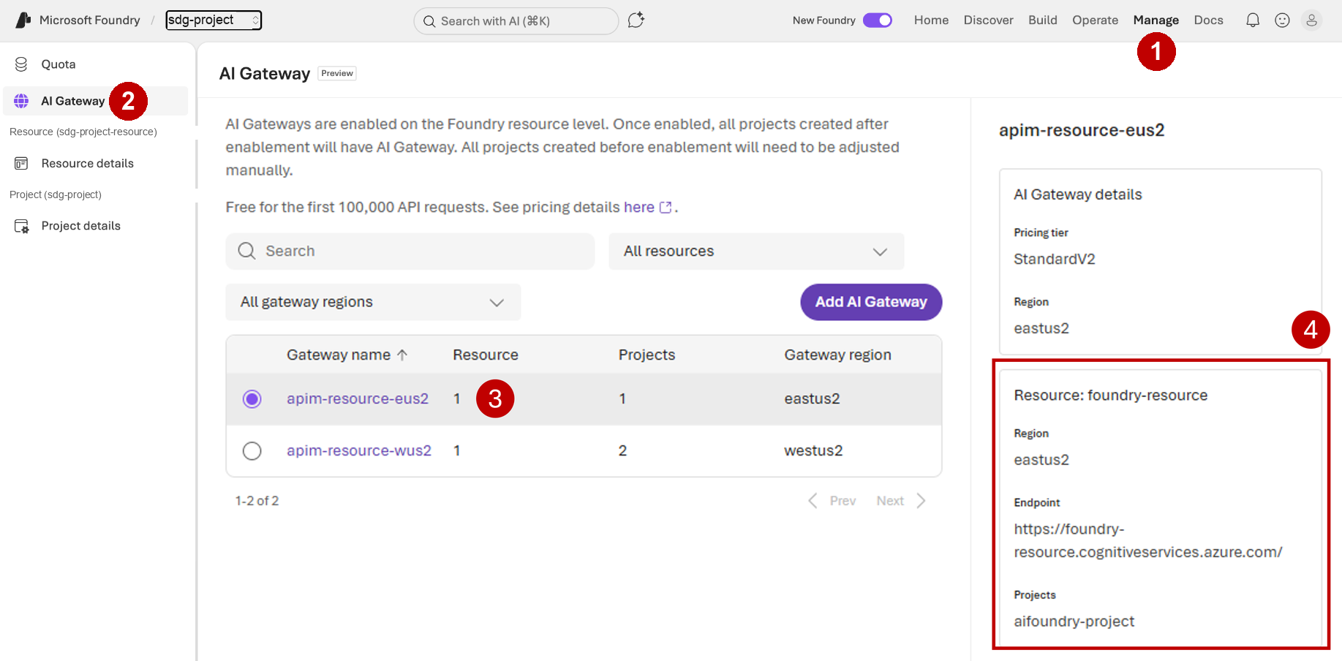Click the Search with AI field

click(x=516, y=21)
